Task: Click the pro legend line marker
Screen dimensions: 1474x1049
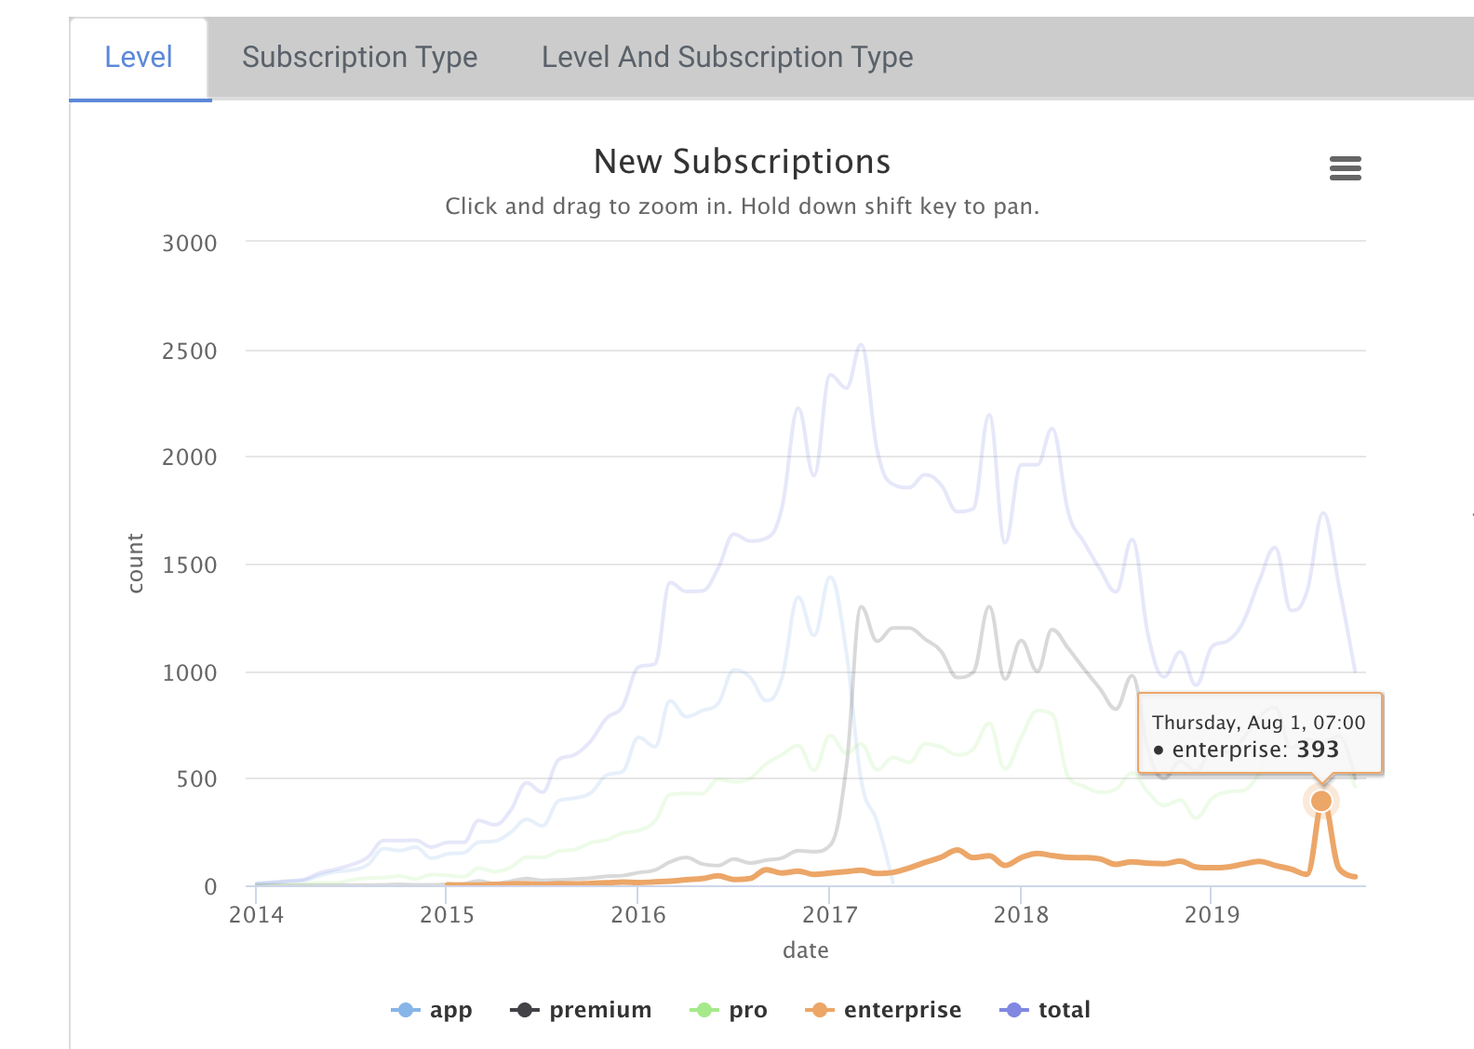Action: pyautogui.click(x=704, y=1010)
